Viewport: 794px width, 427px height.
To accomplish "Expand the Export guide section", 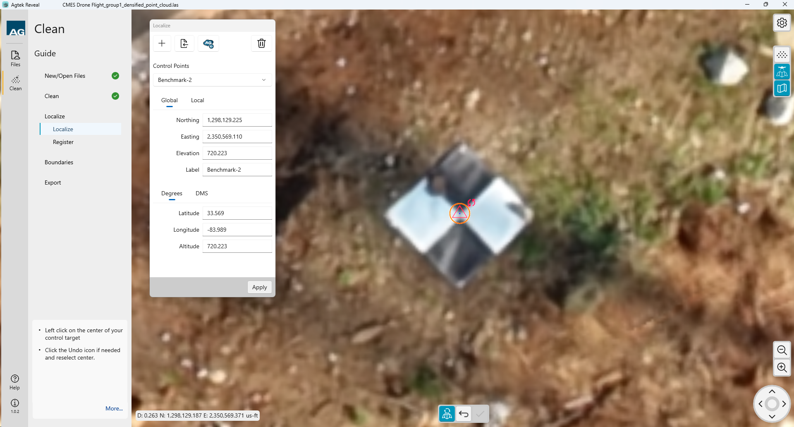I will point(53,182).
